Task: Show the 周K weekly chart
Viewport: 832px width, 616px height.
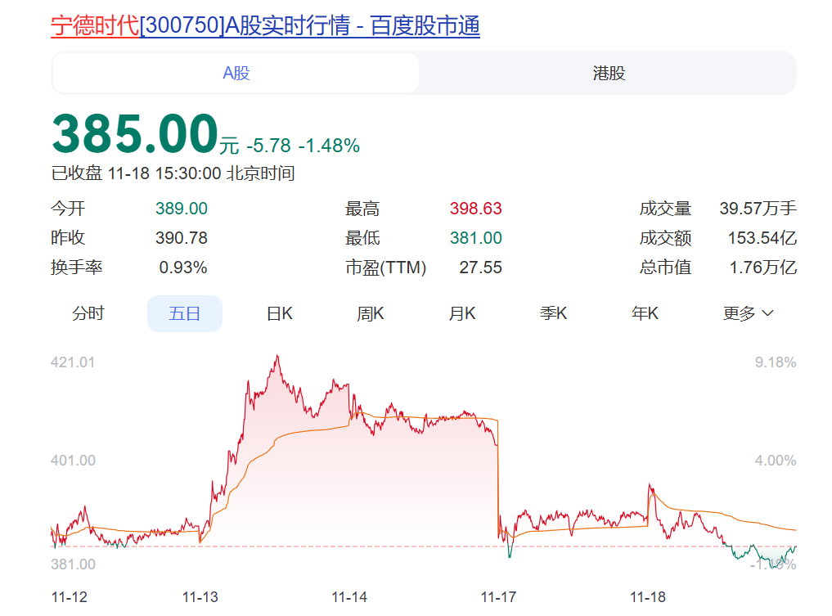Action: click(371, 313)
